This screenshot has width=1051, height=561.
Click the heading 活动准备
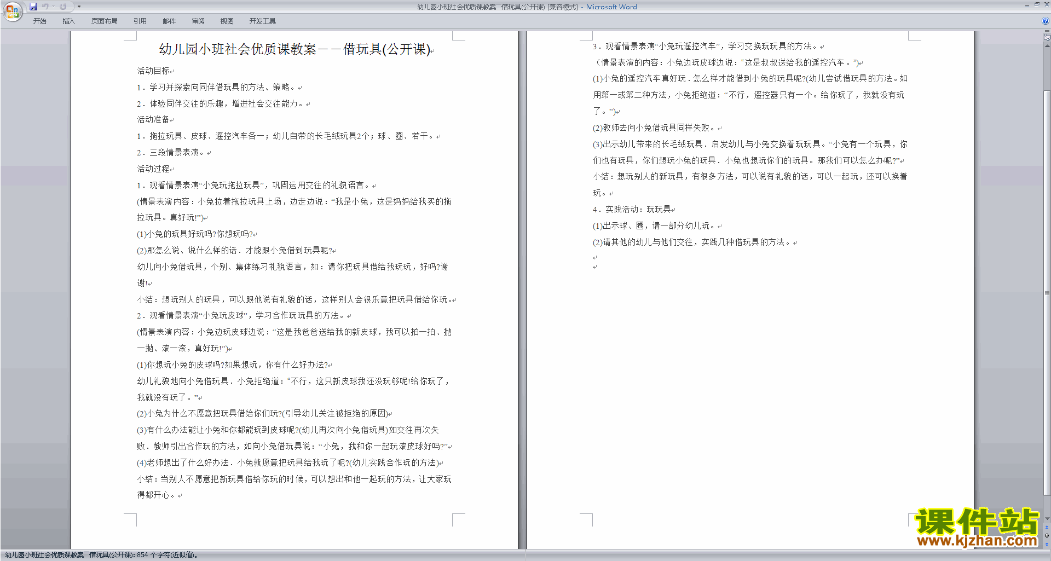point(153,119)
